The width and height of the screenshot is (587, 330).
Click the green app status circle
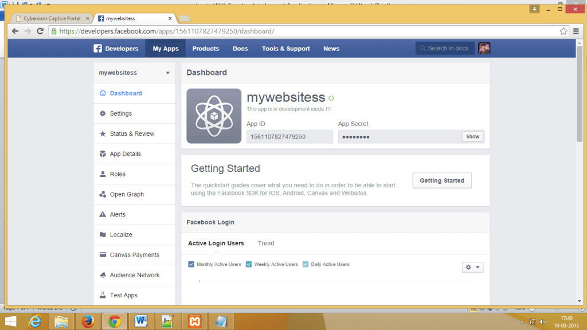click(331, 98)
